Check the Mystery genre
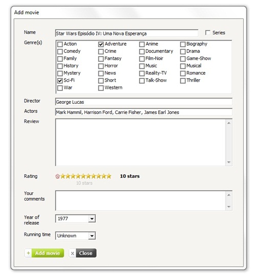 60,73
